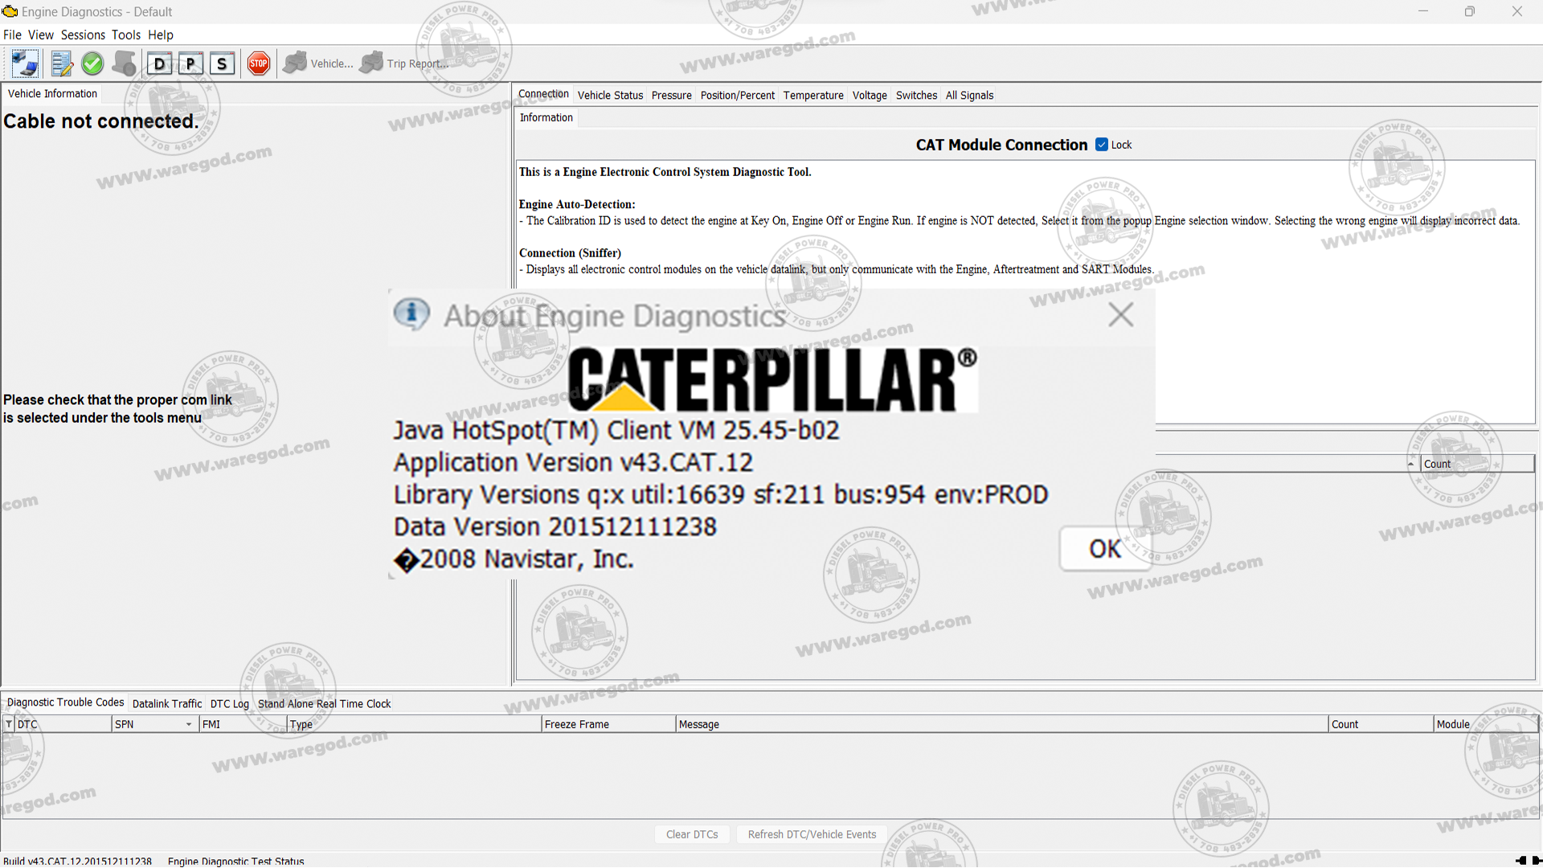Select the Datalink Traffic tab
This screenshot has height=868, width=1543.
166,703
